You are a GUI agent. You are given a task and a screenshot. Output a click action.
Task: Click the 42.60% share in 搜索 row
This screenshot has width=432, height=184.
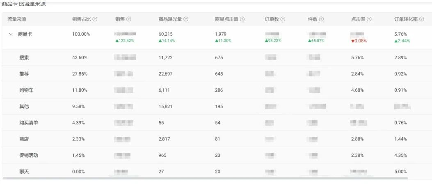pos(80,57)
